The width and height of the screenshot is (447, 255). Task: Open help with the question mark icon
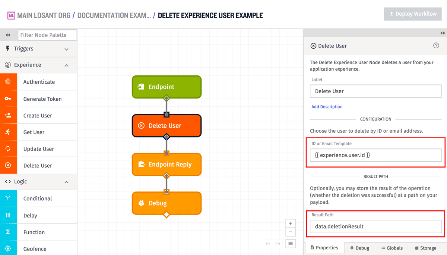pyautogui.click(x=436, y=46)
